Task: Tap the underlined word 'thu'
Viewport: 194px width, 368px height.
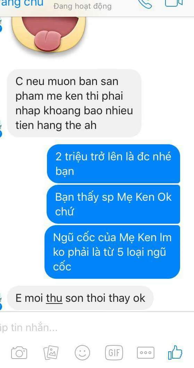Action: pos(54,299)
